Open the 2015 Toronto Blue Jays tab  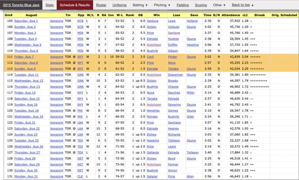(x=21, y=5)
